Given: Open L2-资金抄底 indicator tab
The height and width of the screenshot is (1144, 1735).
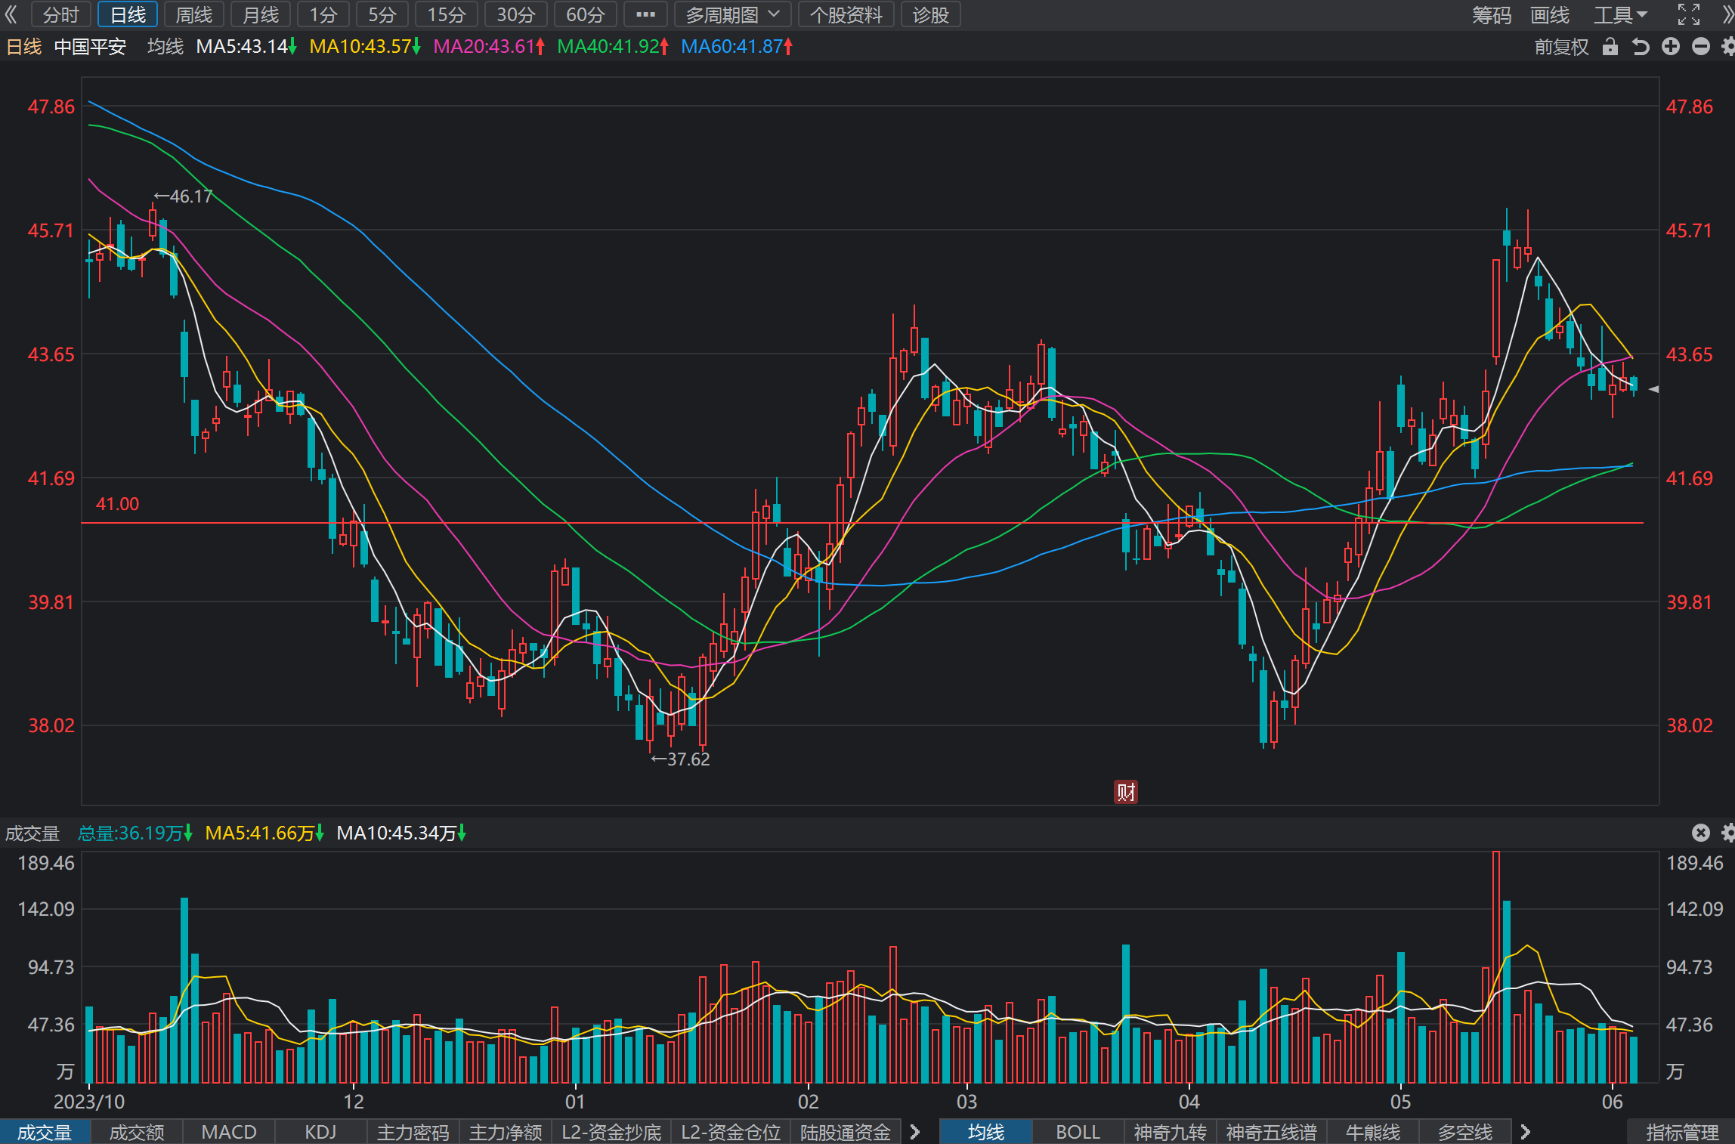Looking at the screenshot, I should pos(611,1132).
